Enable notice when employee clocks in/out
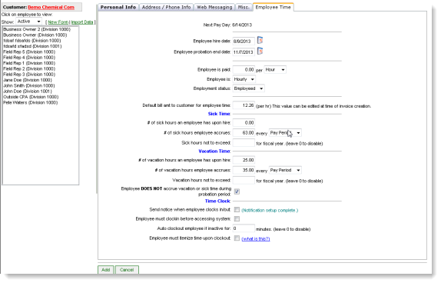 point(237,210)
